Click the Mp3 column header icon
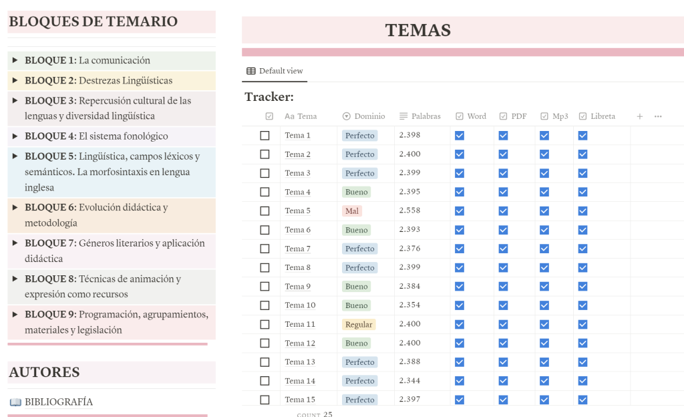The width and height of the screenshot is (684, 417). tap(544, 116)
